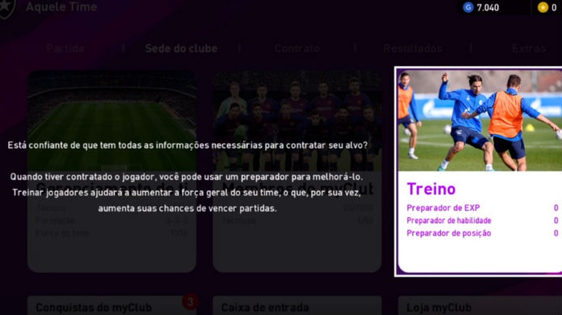Switch to the Contrato tab
Screen dimensions: 562x315
pos(297,49)
